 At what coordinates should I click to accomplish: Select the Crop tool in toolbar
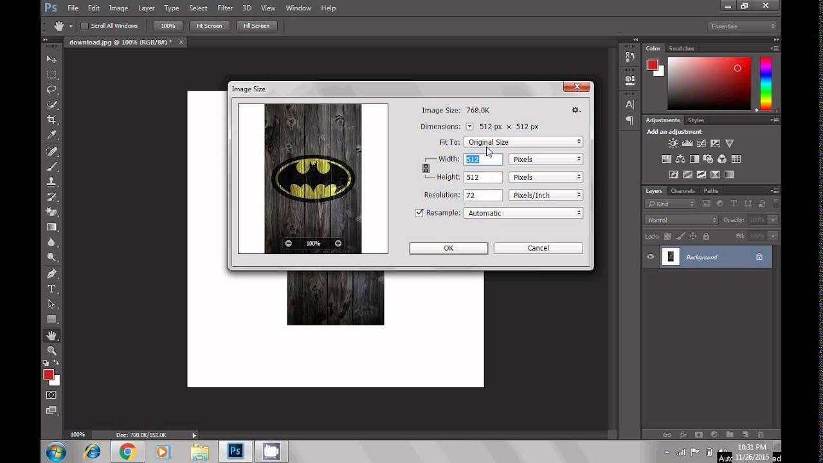coord(51,120)
